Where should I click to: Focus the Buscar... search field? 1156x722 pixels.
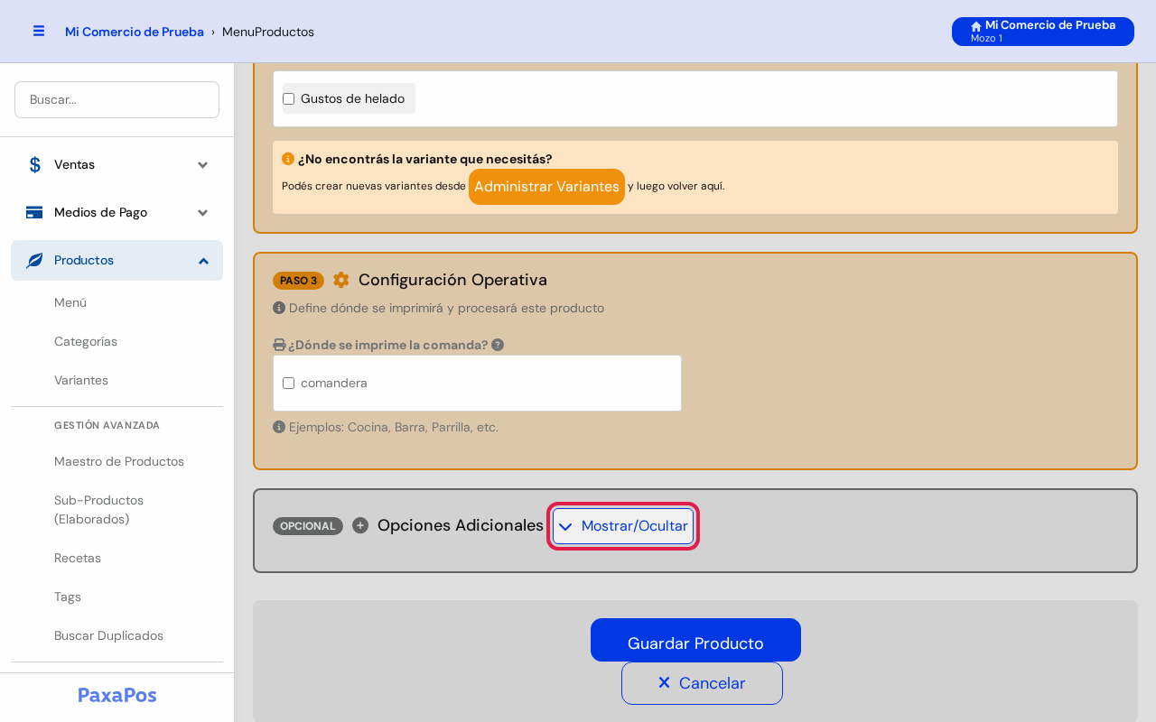click(117, 99)
